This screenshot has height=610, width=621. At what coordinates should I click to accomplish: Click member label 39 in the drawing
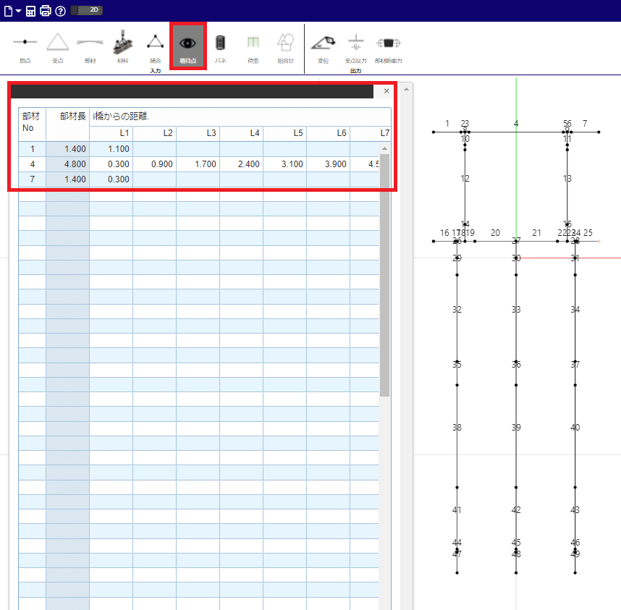point(515,427)
